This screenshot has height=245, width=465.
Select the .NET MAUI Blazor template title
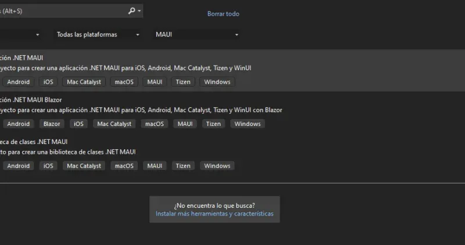pos(31,100)
